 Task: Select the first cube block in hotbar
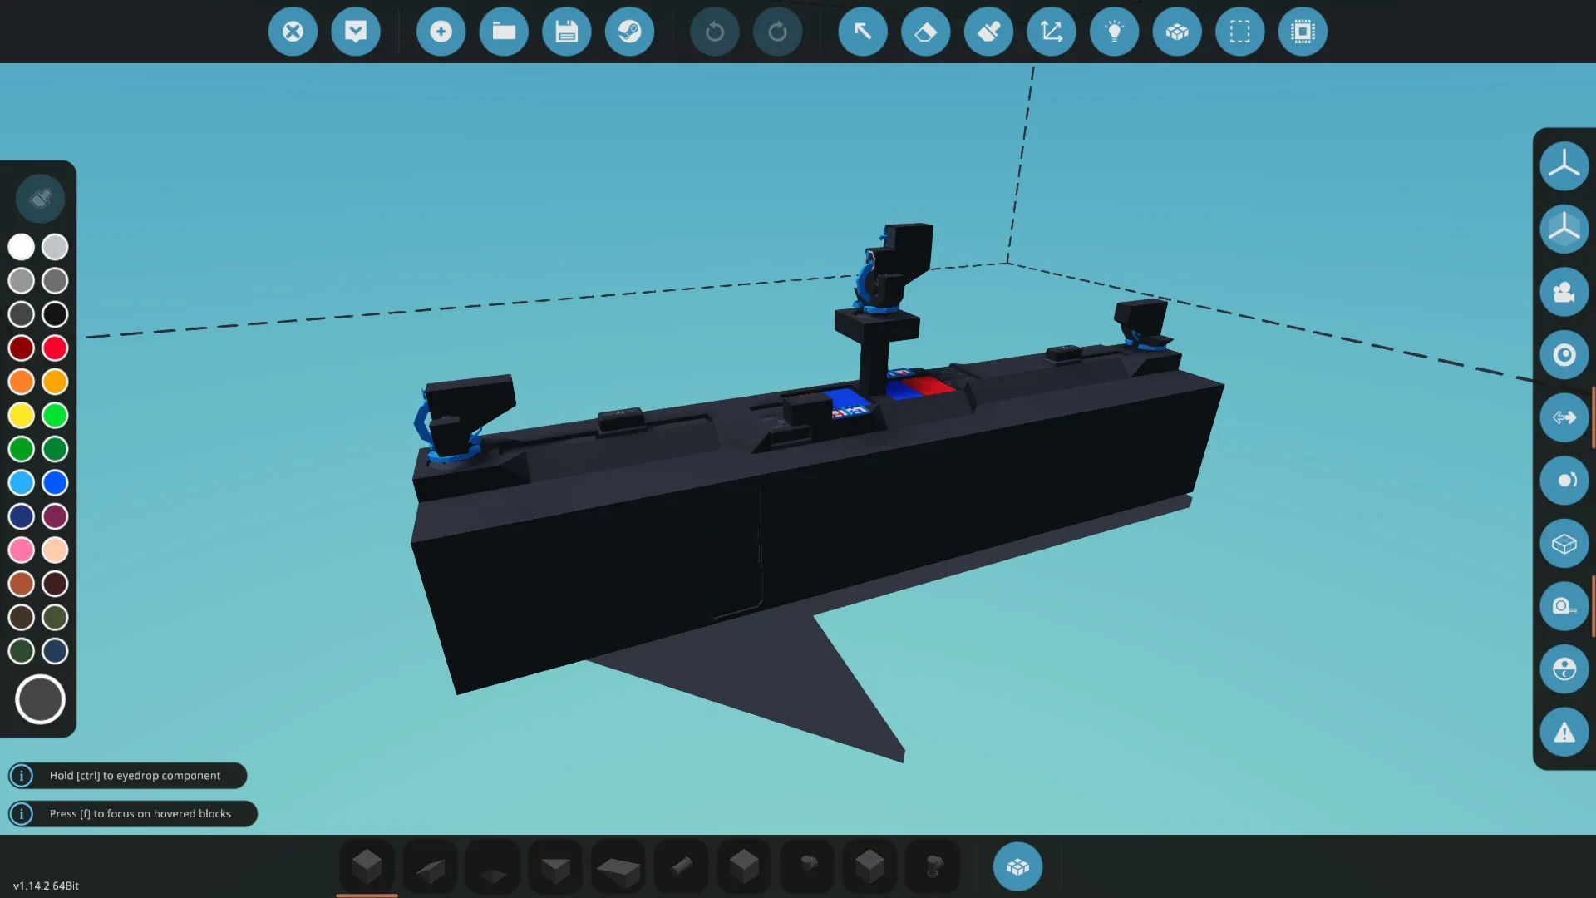367,866
